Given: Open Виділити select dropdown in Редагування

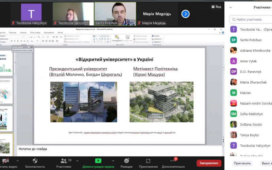Looking at the screenshot, I should (x=157, y=42).
